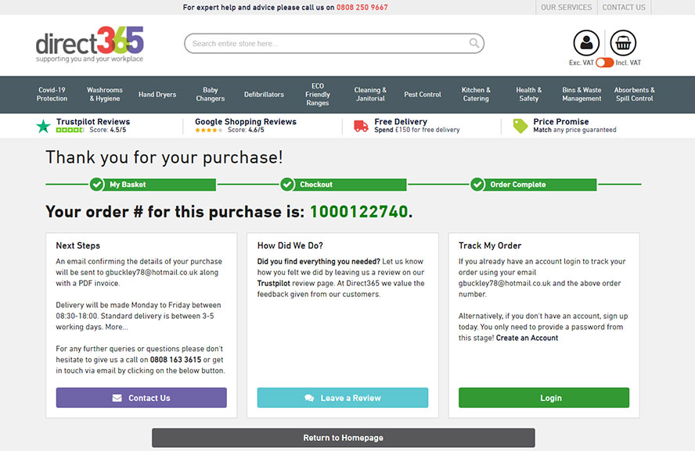Open the Defibrillators menu

click(x=264, y=95)
